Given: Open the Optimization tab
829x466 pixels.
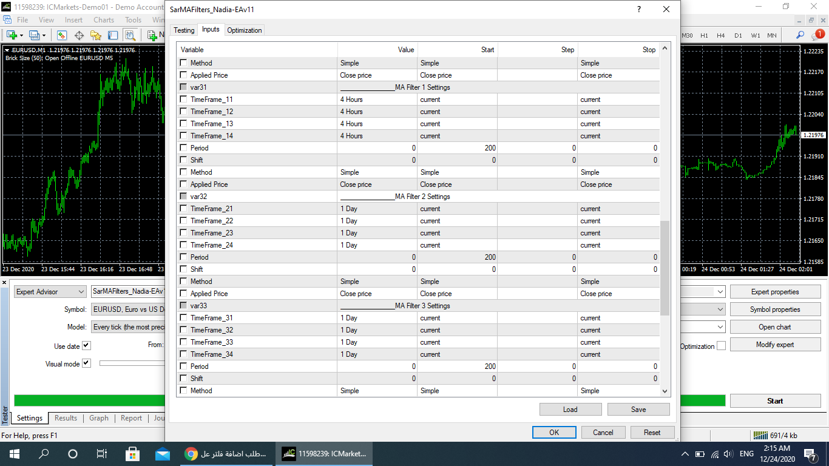Looking at the screenshot, I should [244, 30].
